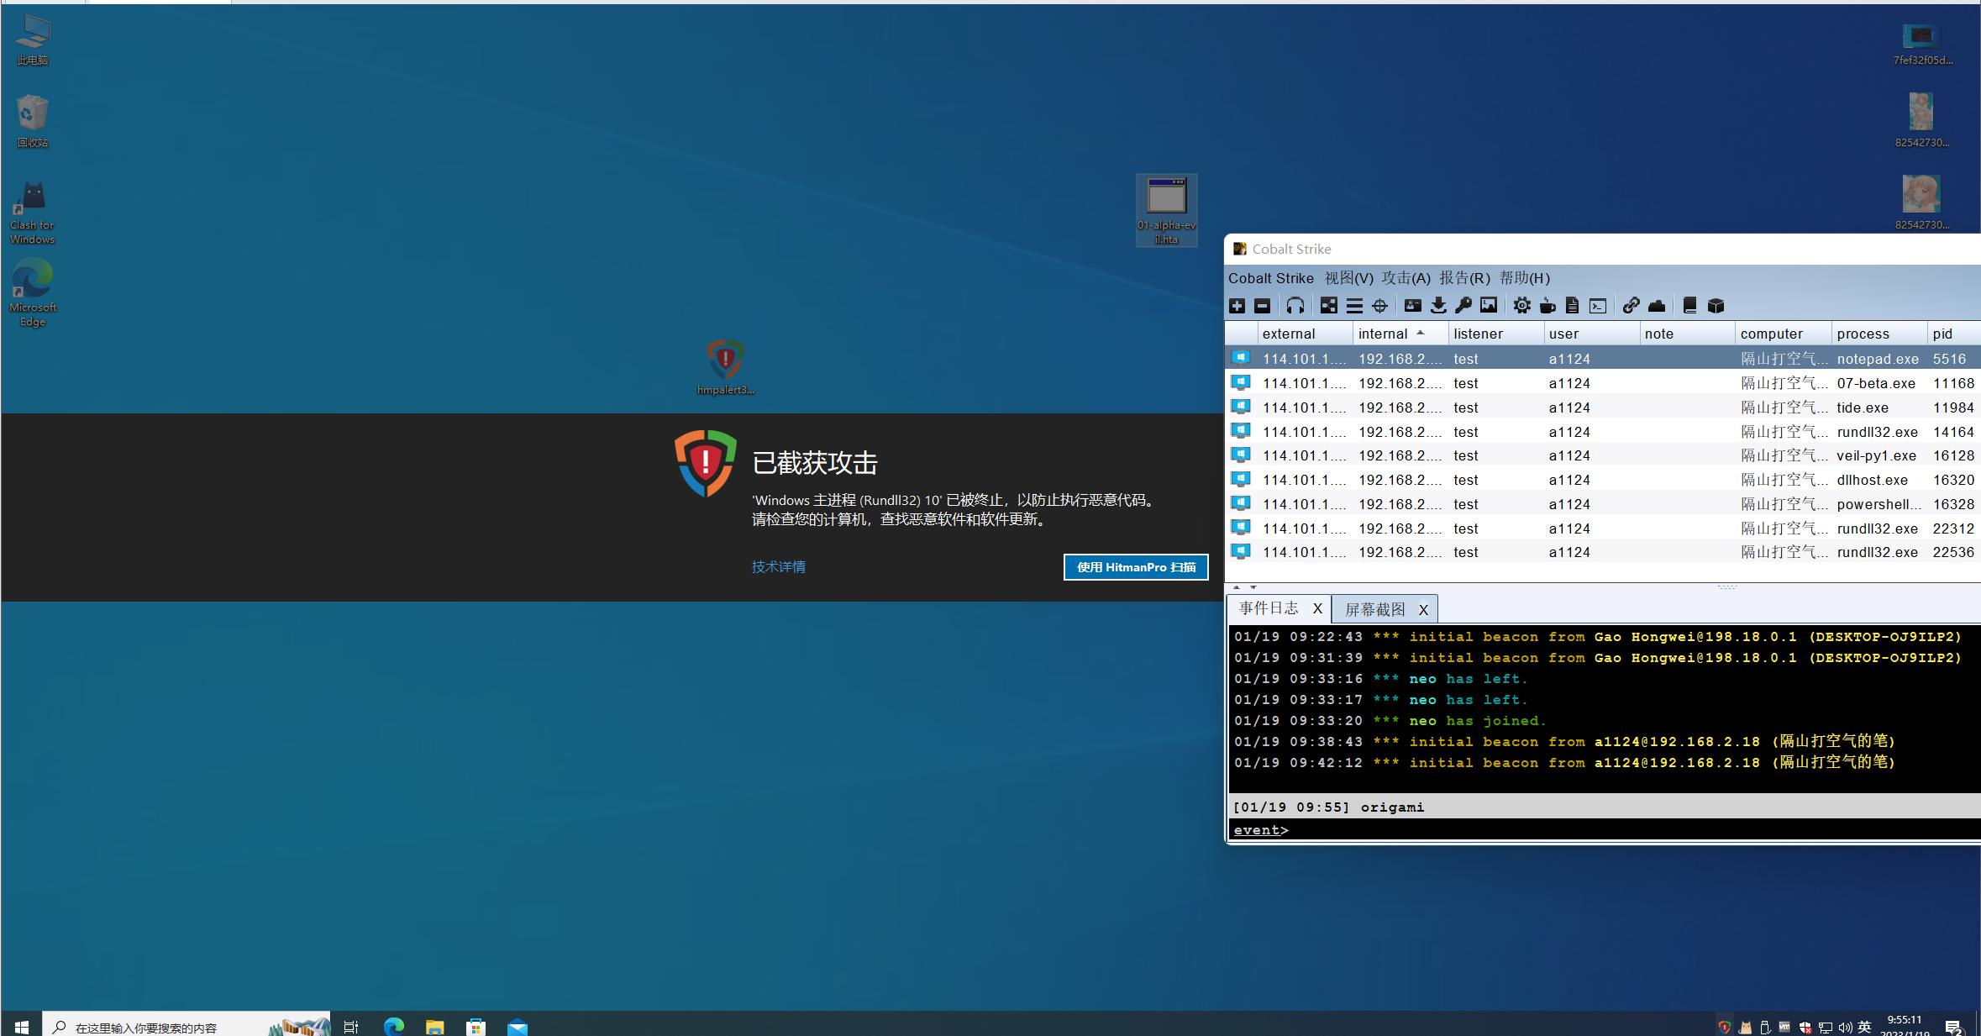Sort sessions by the process column header
Image resolution: width=1981 pixels, height=1036 pixels.
pos(1863,334)
